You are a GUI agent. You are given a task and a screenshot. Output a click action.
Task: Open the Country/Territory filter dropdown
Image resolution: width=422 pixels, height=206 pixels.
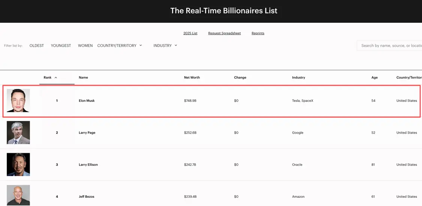tap(120, 46)
